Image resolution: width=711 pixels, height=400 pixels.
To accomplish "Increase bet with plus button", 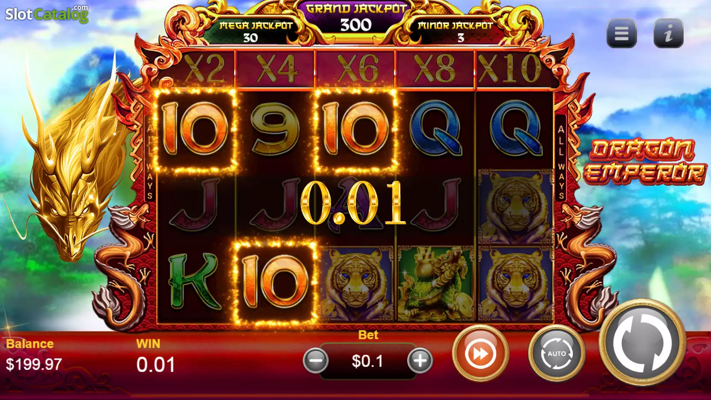I will point(420,361).
